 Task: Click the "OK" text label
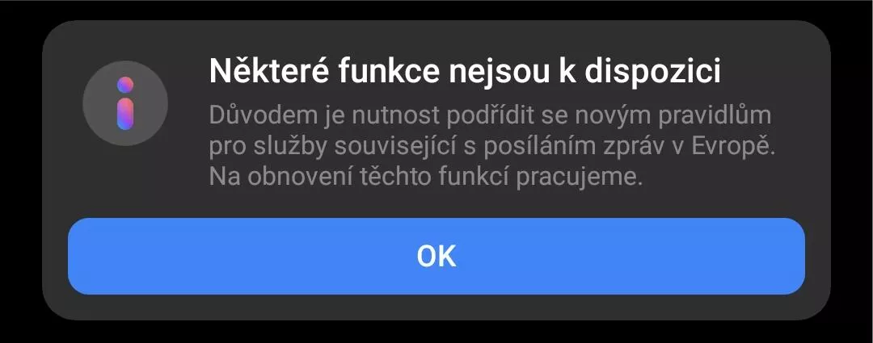click(436, 257)
